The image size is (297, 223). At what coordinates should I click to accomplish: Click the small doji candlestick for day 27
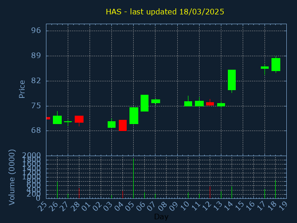tap(68, 122)
